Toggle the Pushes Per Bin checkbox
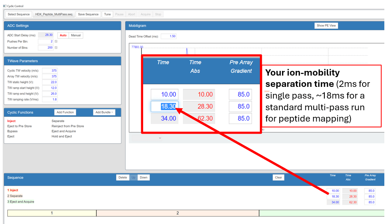389x224 pixels. click(56, 41)
